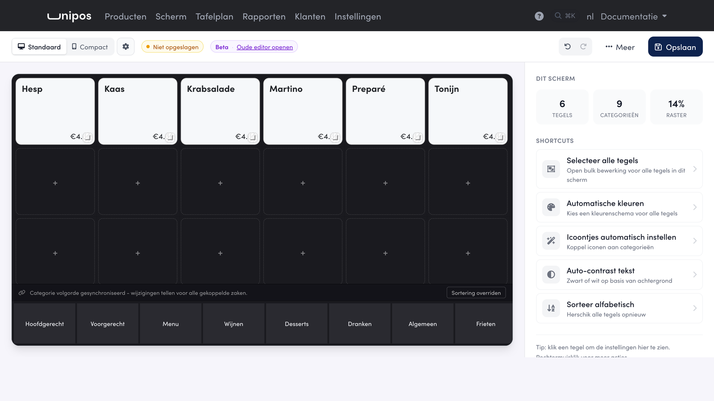Click the redo arrow icon
The width and height of the screenshot is (714, 401).
[583, 47]
